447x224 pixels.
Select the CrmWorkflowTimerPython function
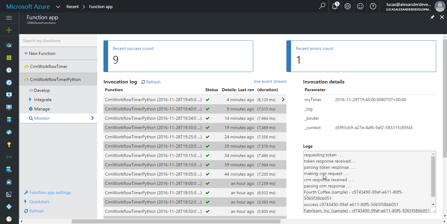[58, 79]
